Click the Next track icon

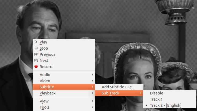(36, 61)
